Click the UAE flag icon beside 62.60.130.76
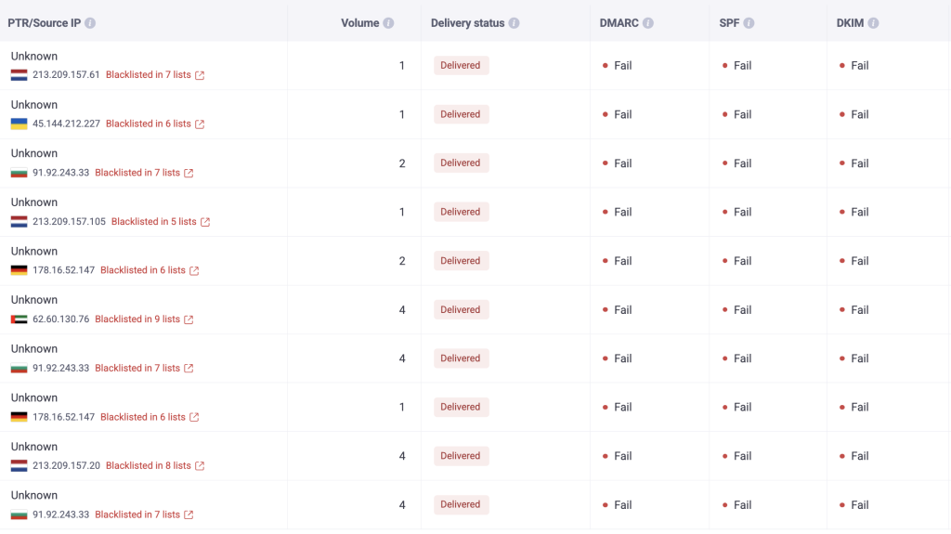The width and height of the screenshot is (951, 534). click(19, 319)
